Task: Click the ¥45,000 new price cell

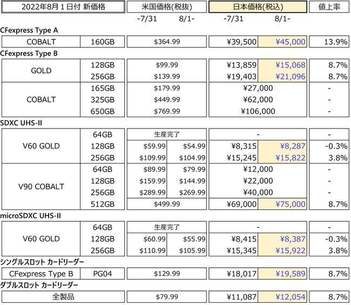Action: 282,42
